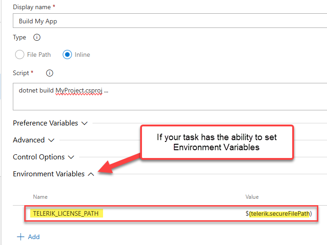The width and height of the screenshot is (327, 245).
Task: Click the Type label text
Action: (x=19, y=38)
